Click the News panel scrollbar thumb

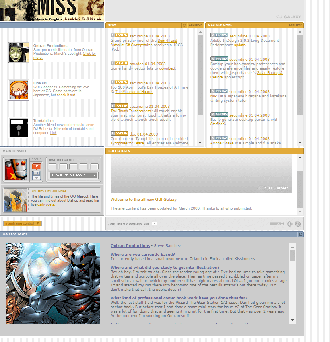point(200,75)
